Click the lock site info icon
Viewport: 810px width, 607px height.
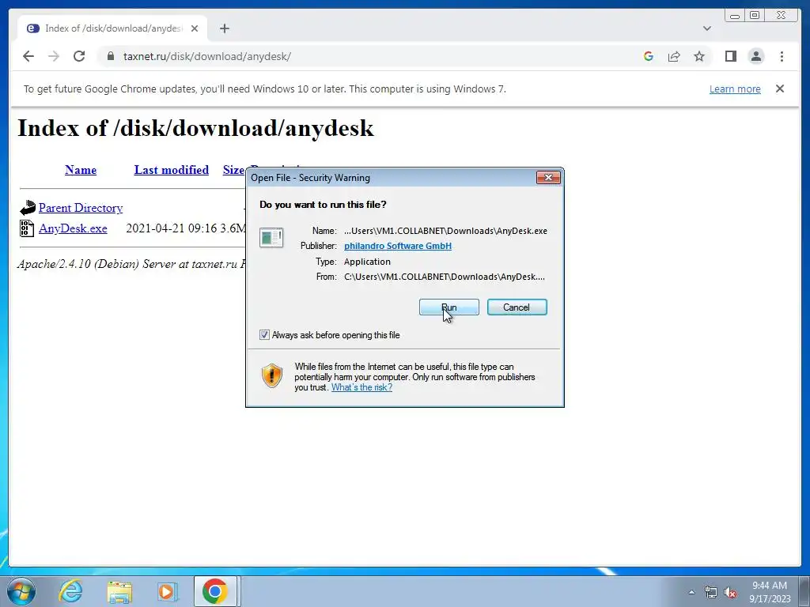pyautogui.click(x=111, y=56)
